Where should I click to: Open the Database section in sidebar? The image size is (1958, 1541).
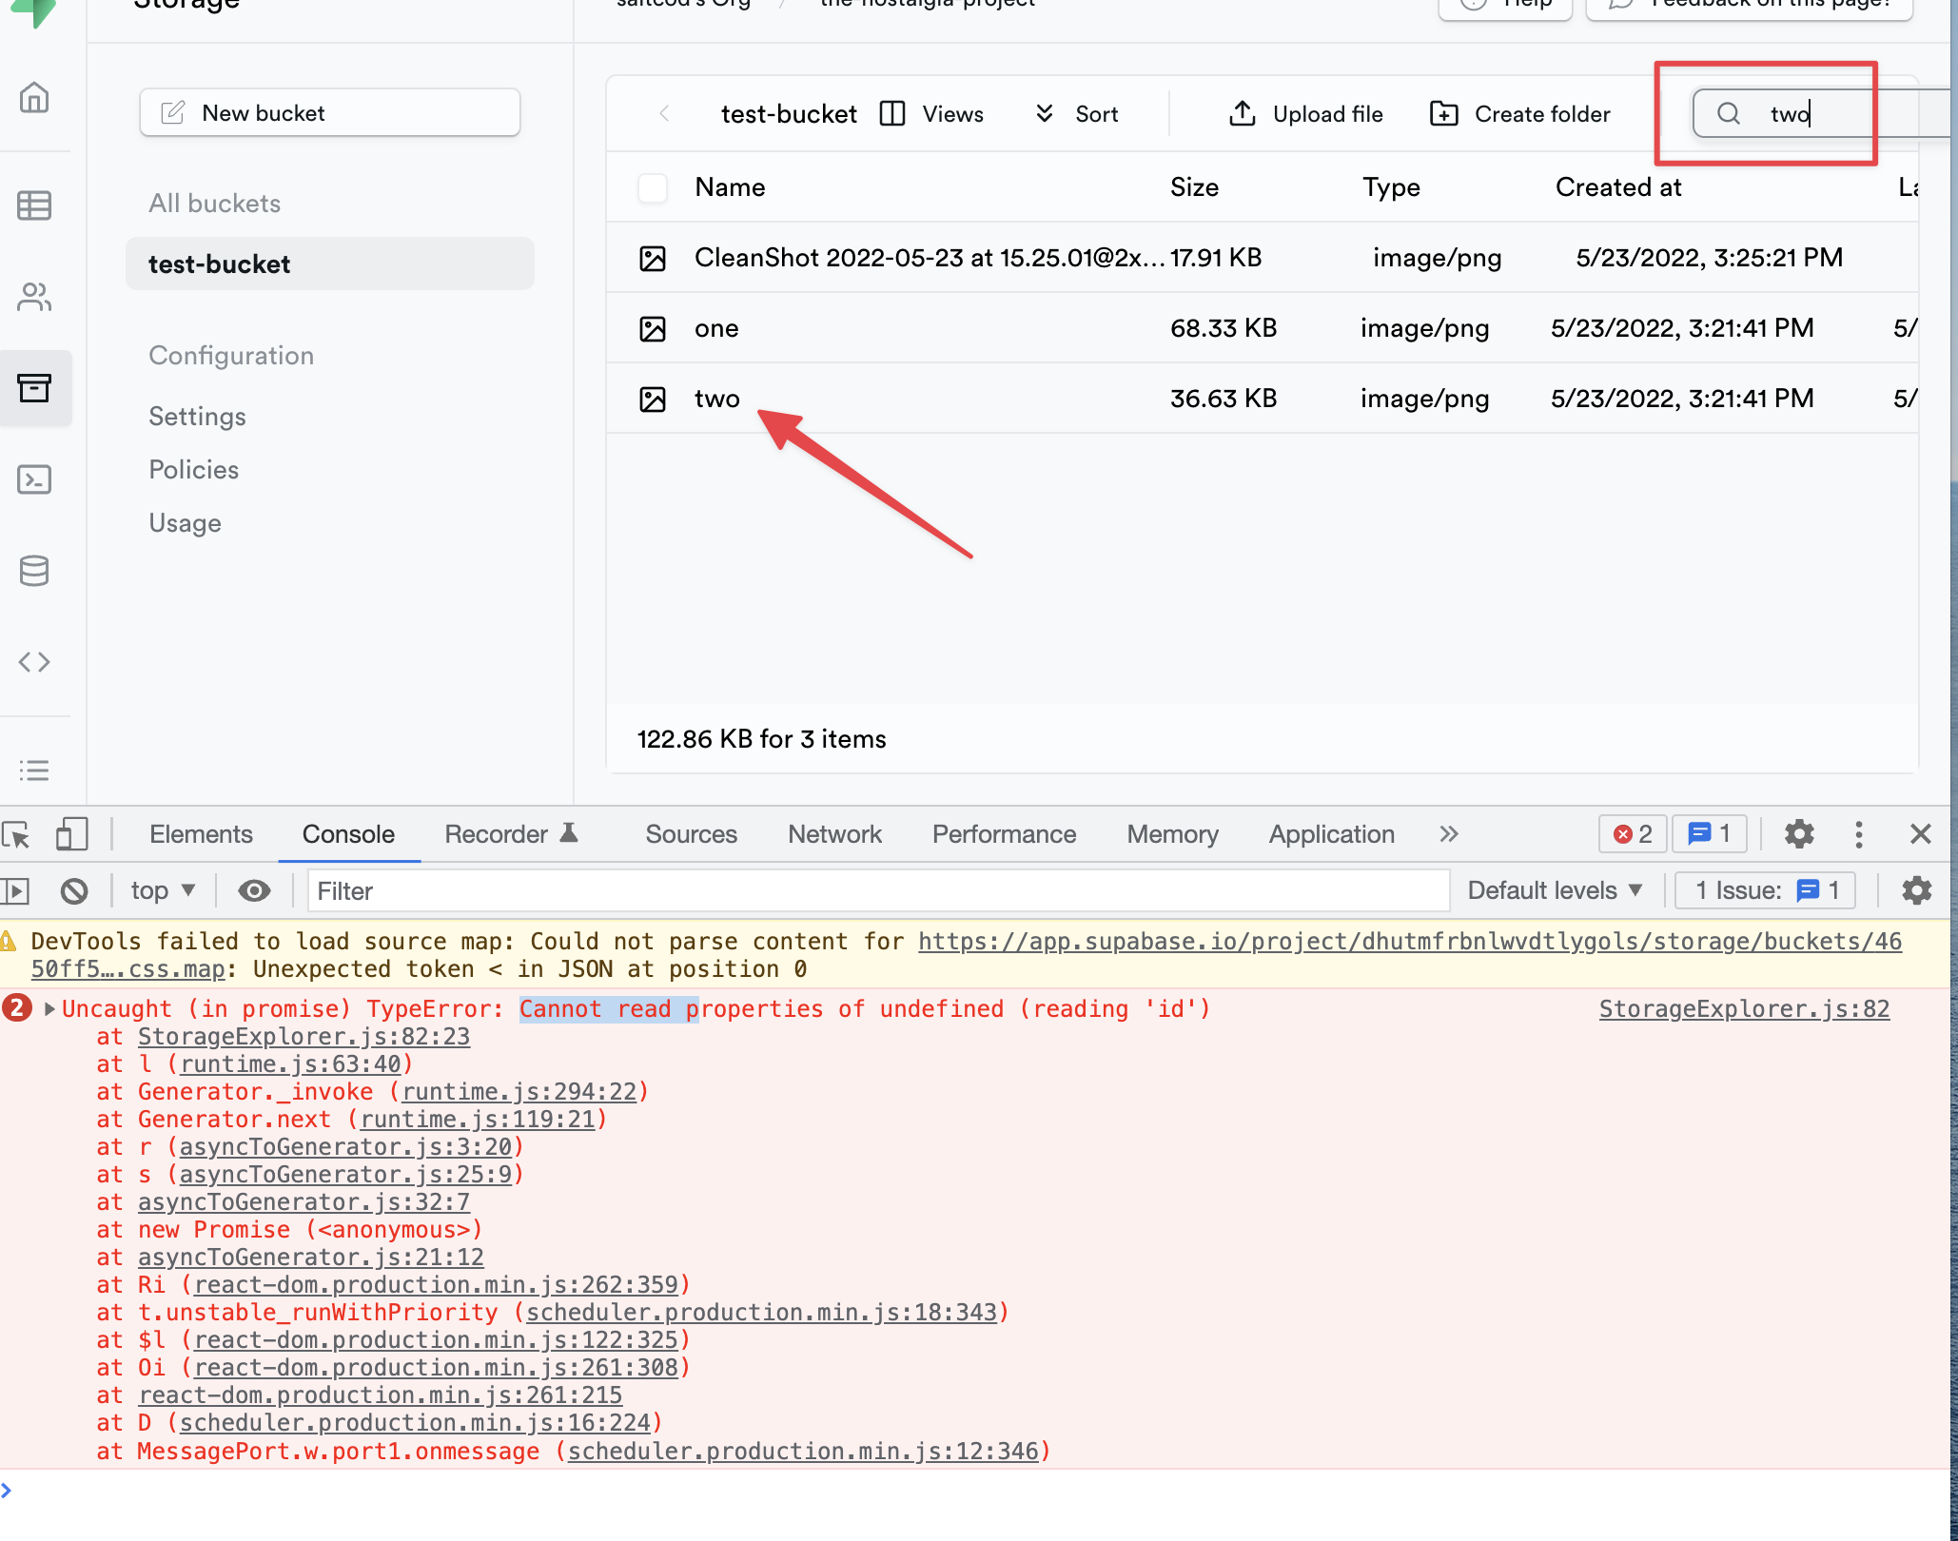35,571
